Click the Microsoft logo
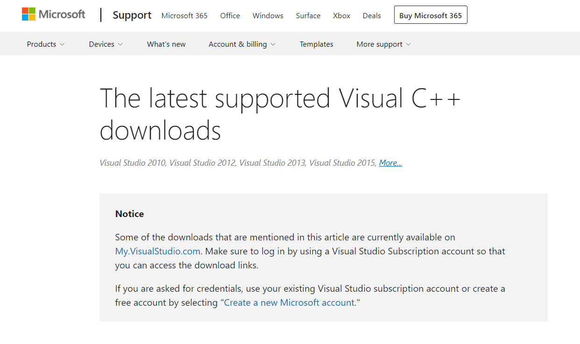The image size is (580, 344). 53,14
